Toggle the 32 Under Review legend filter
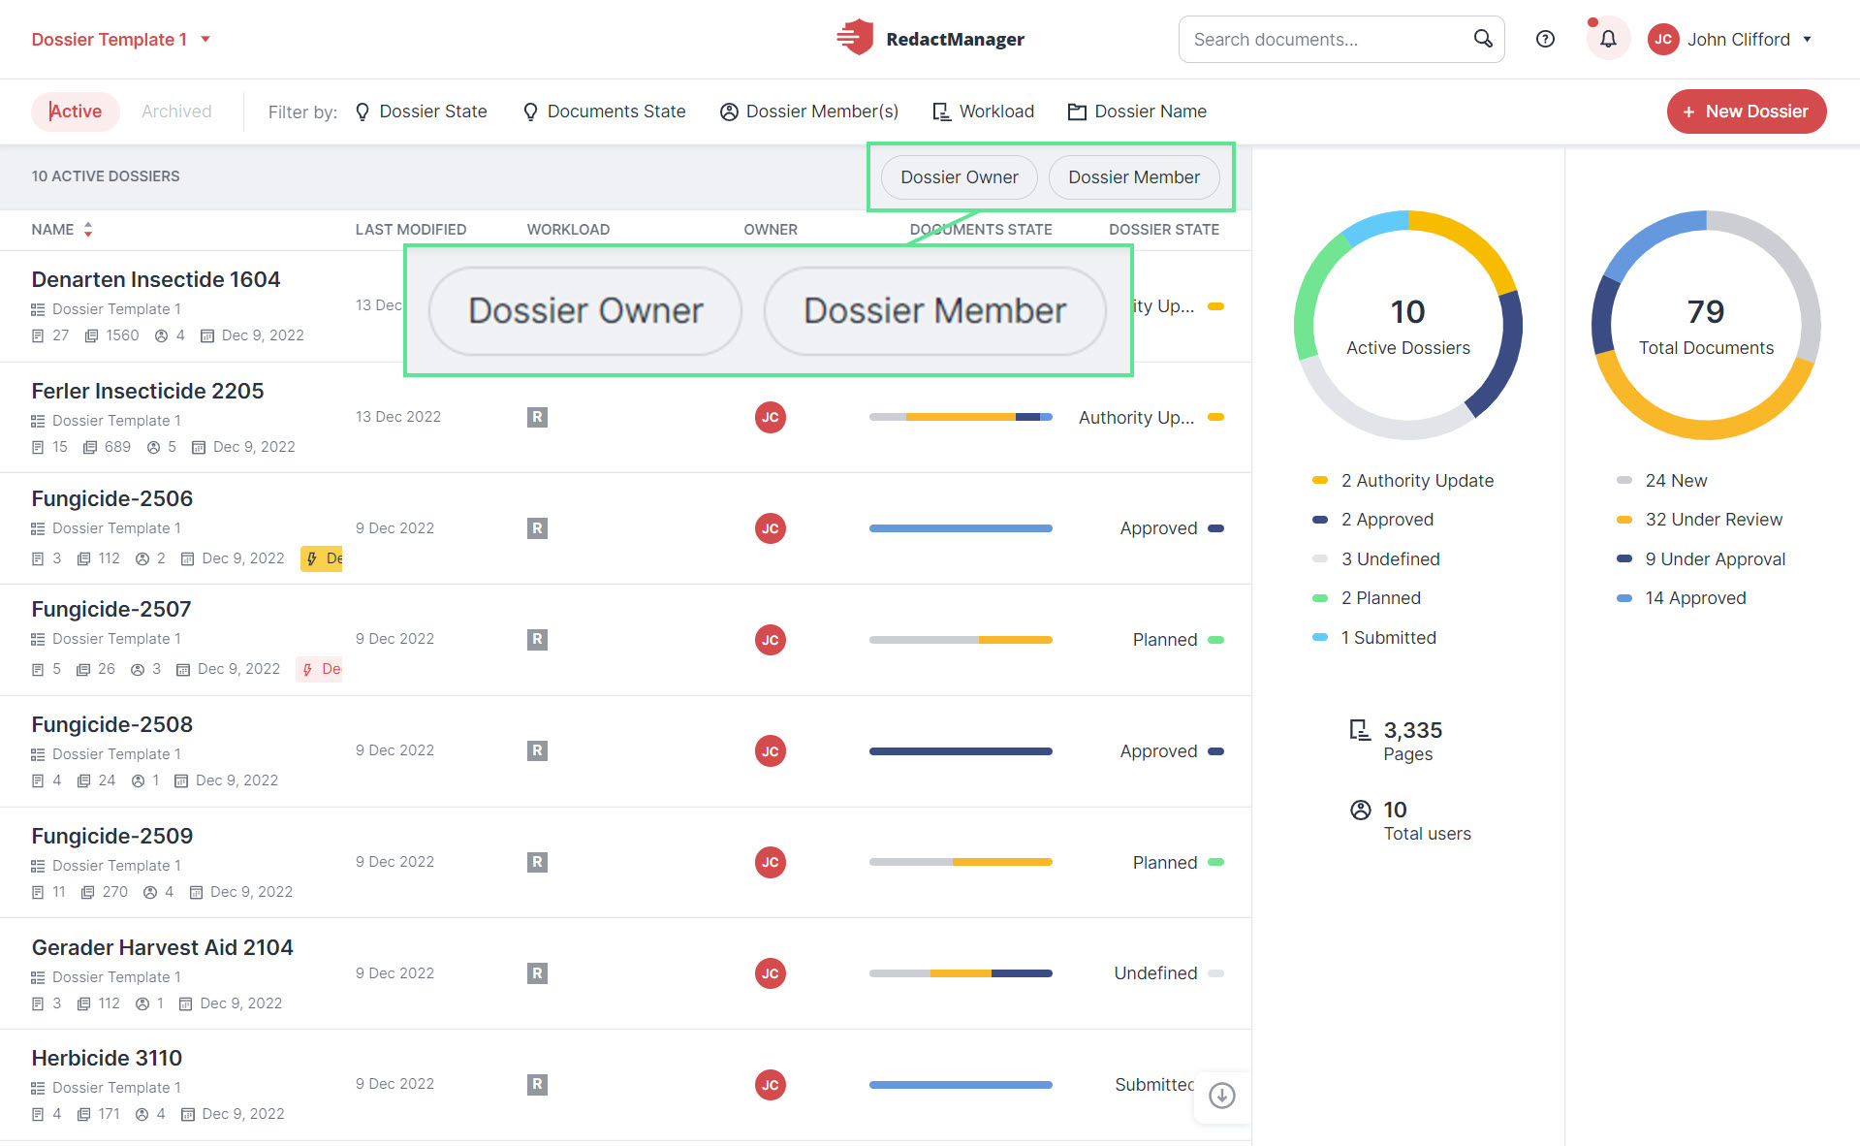 (x=1699, y=520)
